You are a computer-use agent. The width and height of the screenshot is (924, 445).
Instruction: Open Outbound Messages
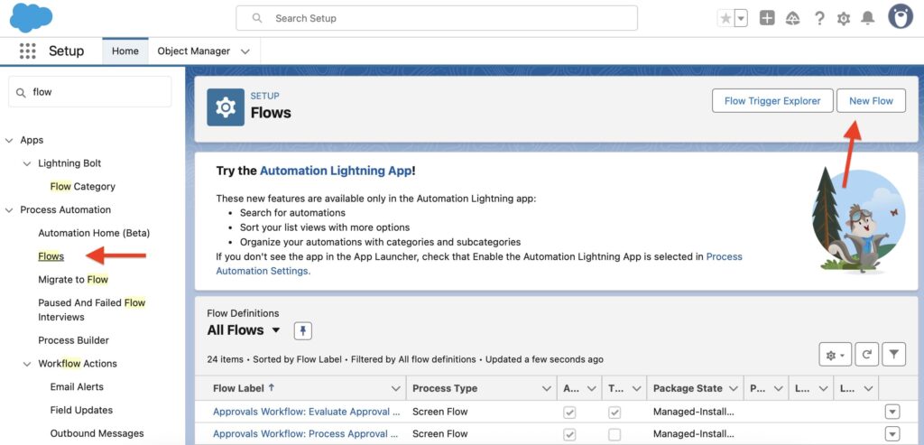tap(97, 433)
